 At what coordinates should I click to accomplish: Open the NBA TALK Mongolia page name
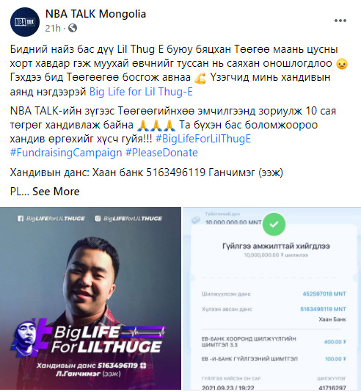point(95,14)
